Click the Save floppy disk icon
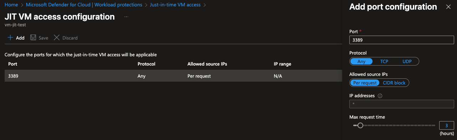Image resolution: width=457 pixels, height=140 pixels. [33, 38]
